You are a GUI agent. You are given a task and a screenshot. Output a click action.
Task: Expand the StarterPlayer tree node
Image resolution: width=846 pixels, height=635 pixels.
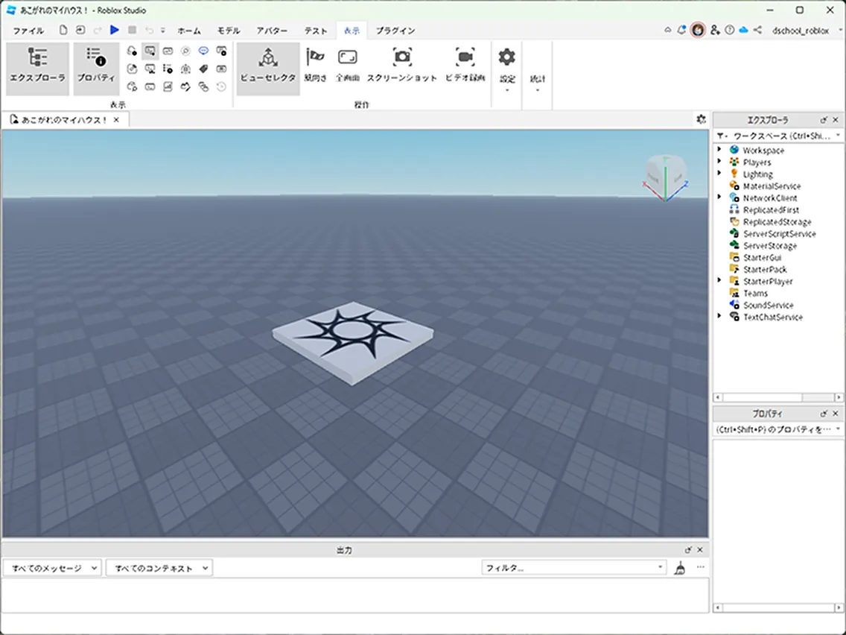coord(719,281)
